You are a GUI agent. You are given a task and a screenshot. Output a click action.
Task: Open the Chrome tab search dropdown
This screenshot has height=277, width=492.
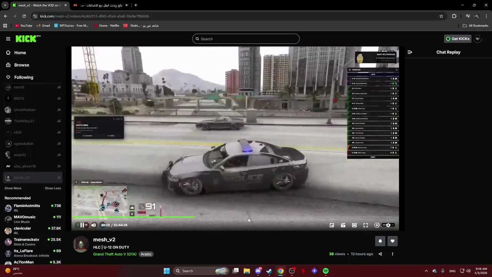(x=5, y=5)
